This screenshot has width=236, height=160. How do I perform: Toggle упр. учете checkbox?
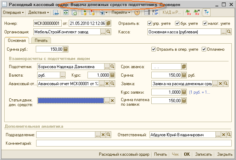click(x=150, y=23)
